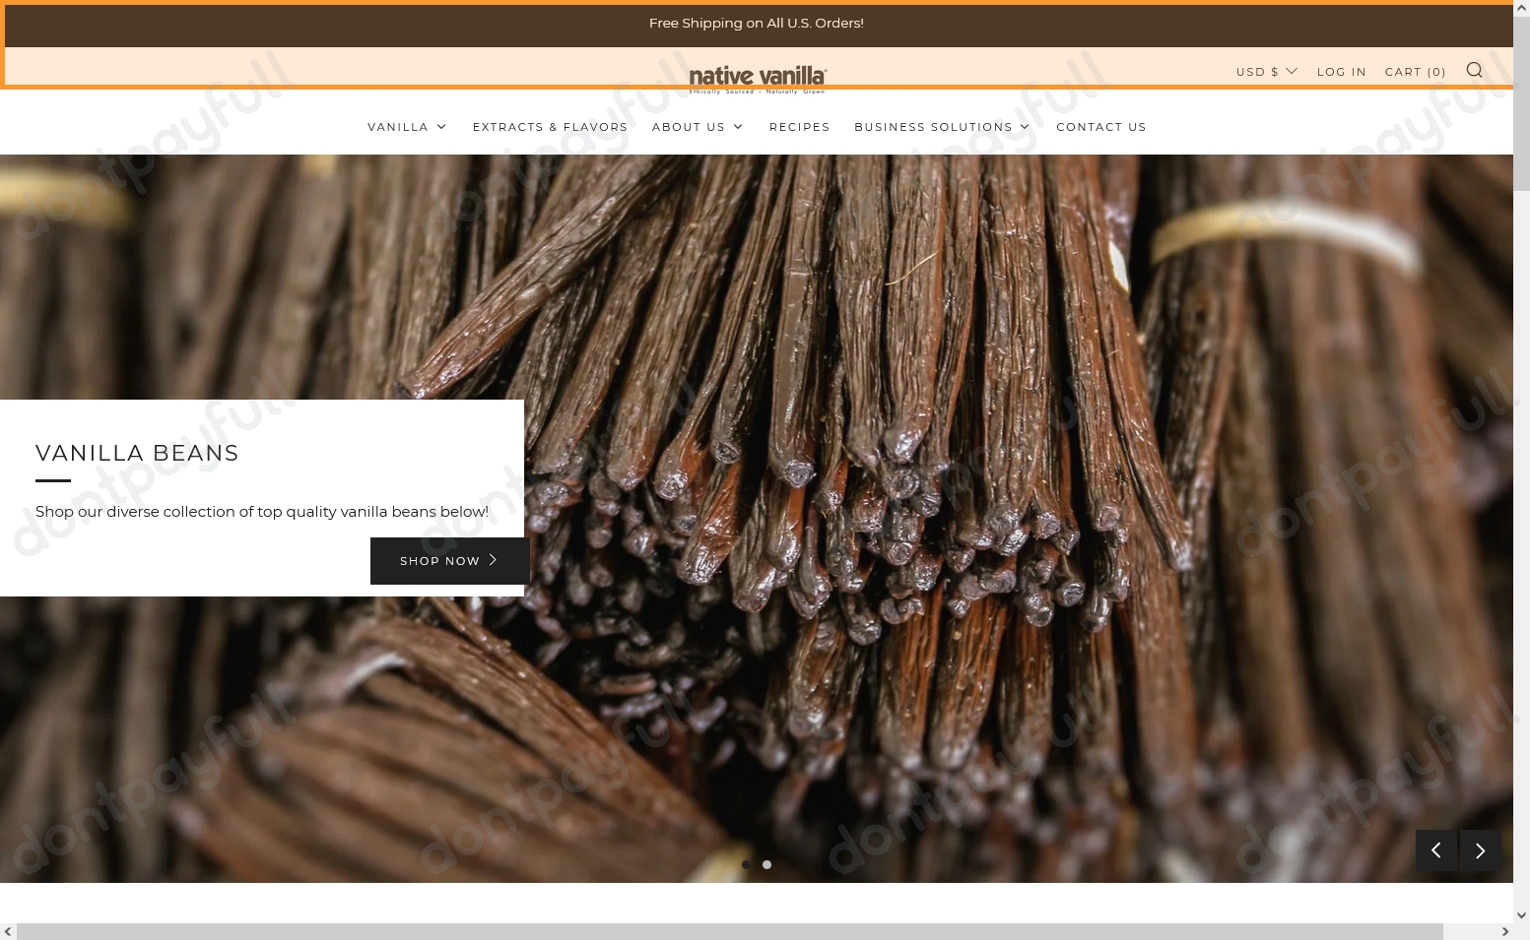Click horizontal scrollbar left arrow
Viewport: 1530px width, 940px height.
point(8,932)
